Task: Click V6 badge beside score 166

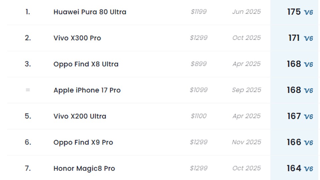Action: (x=308, y=143)
